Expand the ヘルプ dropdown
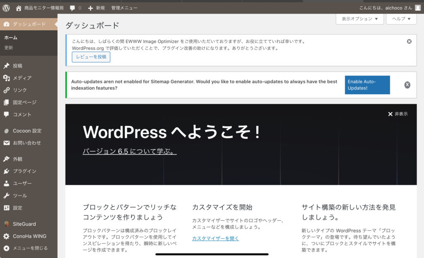424x258 pixels. pyautogui.click(x=401, y=19)
